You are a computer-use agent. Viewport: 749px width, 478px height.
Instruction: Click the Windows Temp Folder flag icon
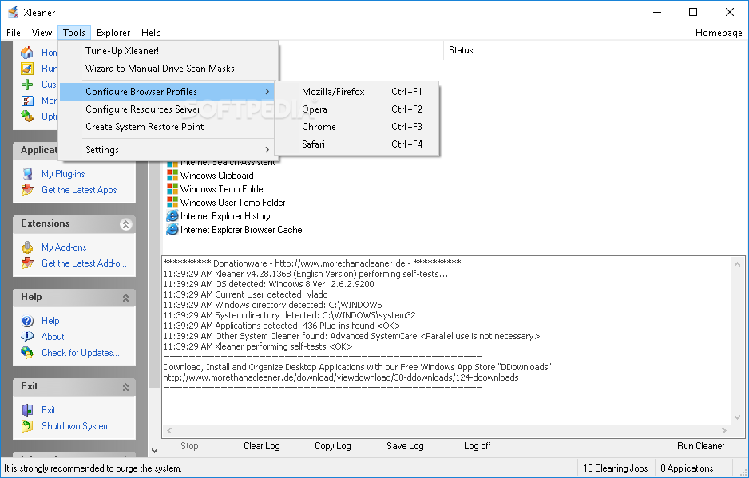point(172,188)
